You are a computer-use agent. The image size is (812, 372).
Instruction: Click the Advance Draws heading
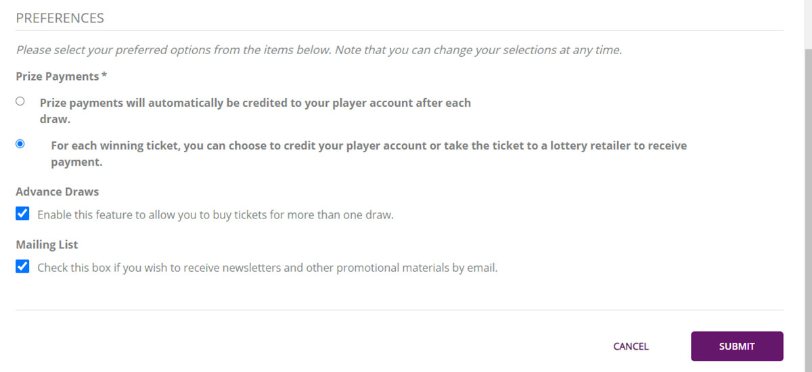58,192
